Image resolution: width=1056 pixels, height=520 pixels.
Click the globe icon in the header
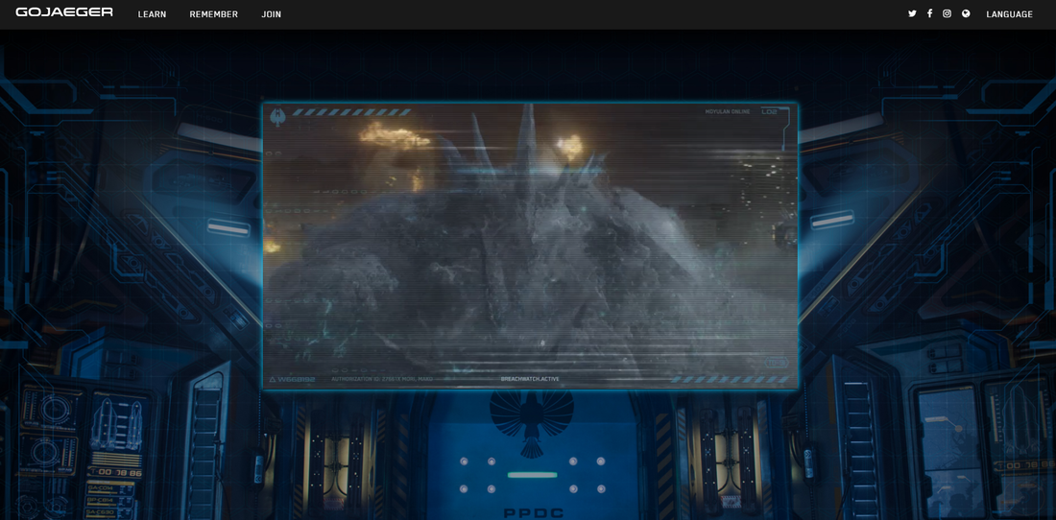click(x=966, y=13)
